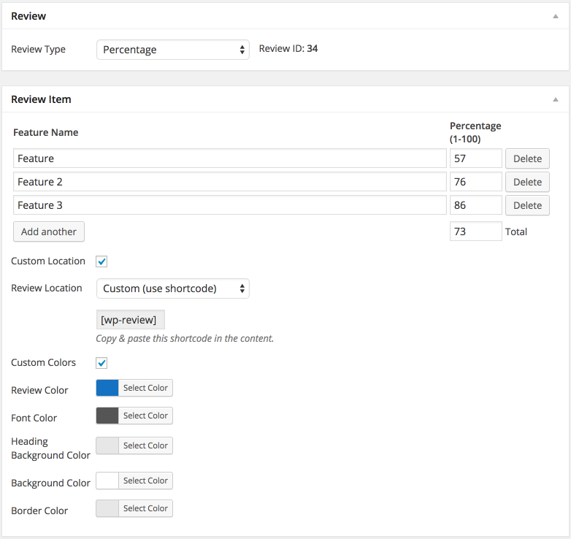571x539 pixels.
Task: Click the first Feature name field
Action: tap(230, 158)
